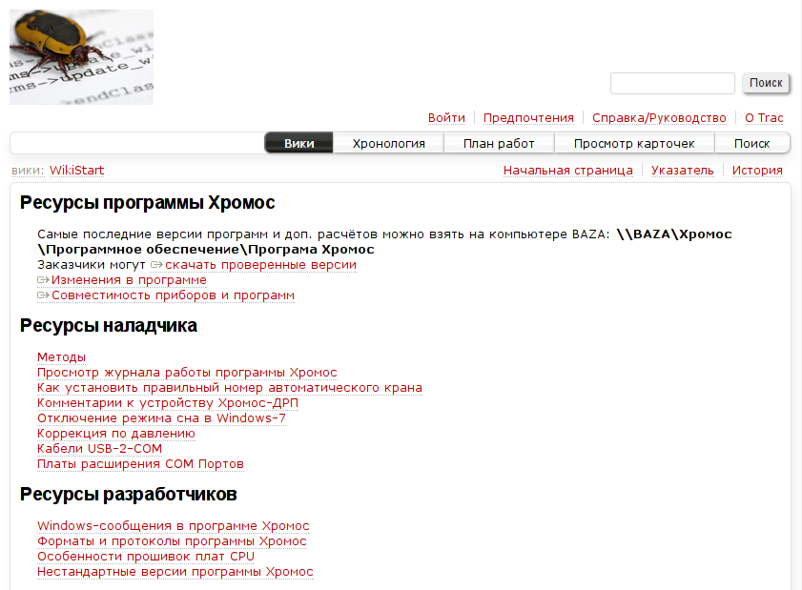Open Изменения в программе link
The height and width of the screenshot is (590, 802).
tap(129, 280)
